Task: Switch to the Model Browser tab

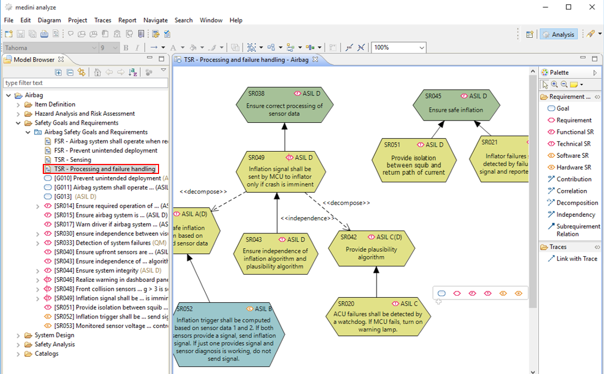Action: click(33, 59)
